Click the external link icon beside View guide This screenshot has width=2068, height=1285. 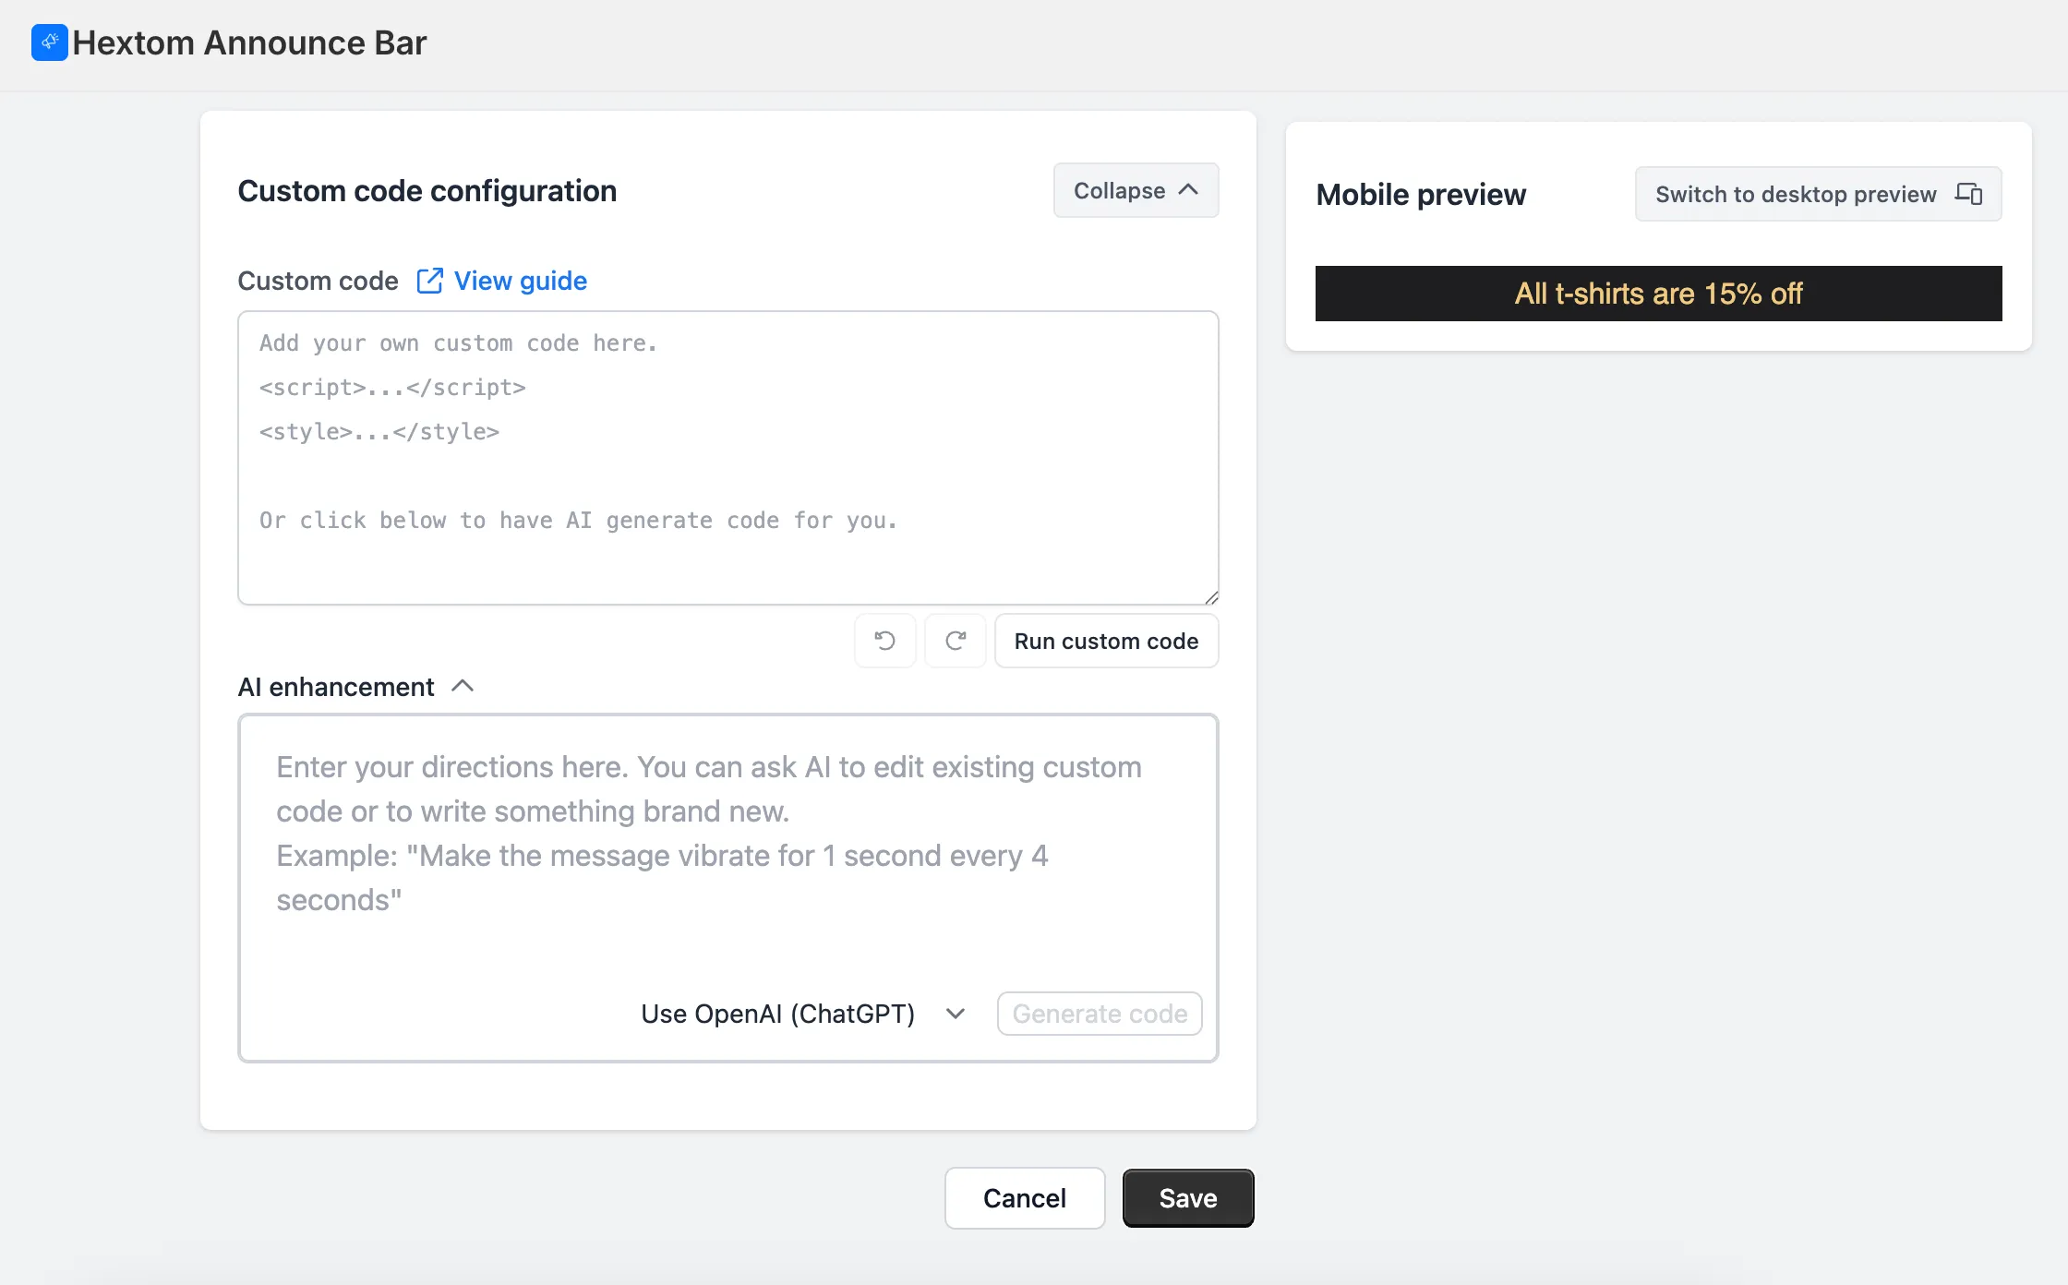(x=430, y=281)
